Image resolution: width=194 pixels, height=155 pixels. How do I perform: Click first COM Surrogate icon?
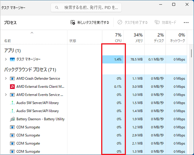pos(12,127)
